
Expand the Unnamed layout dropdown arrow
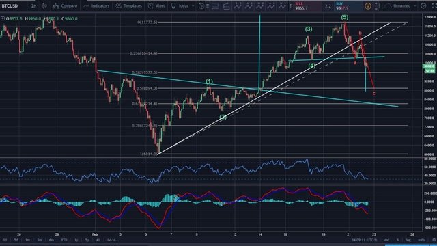[x=414, y=6]
